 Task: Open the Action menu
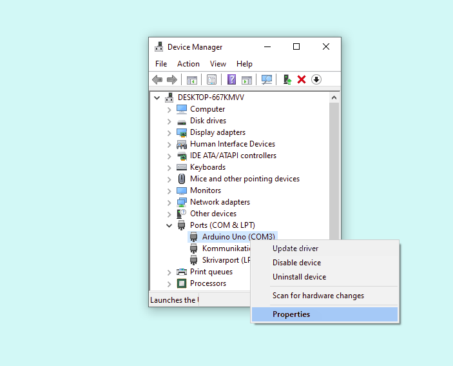click(x=188, y=64)
